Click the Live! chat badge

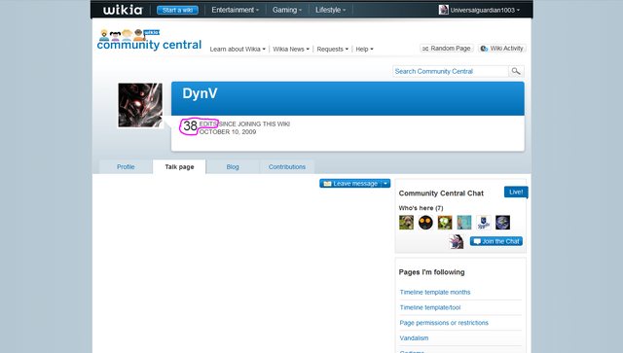(x=516, y=193)
